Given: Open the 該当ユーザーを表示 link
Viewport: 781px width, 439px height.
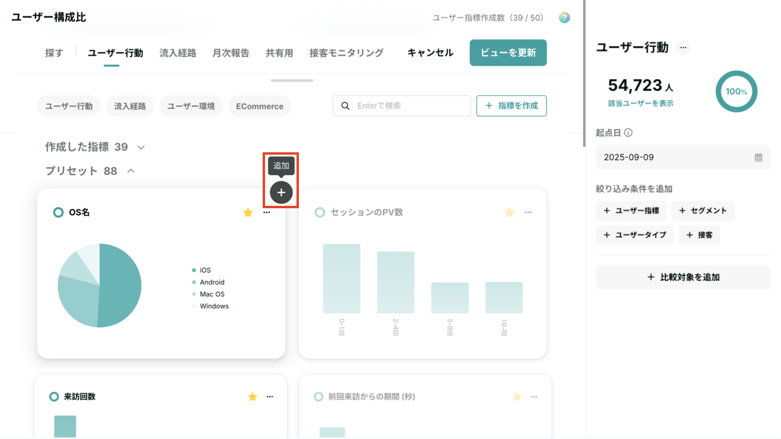Looking at the screenshot, I should pyautogui.click(x=641, y=103).
